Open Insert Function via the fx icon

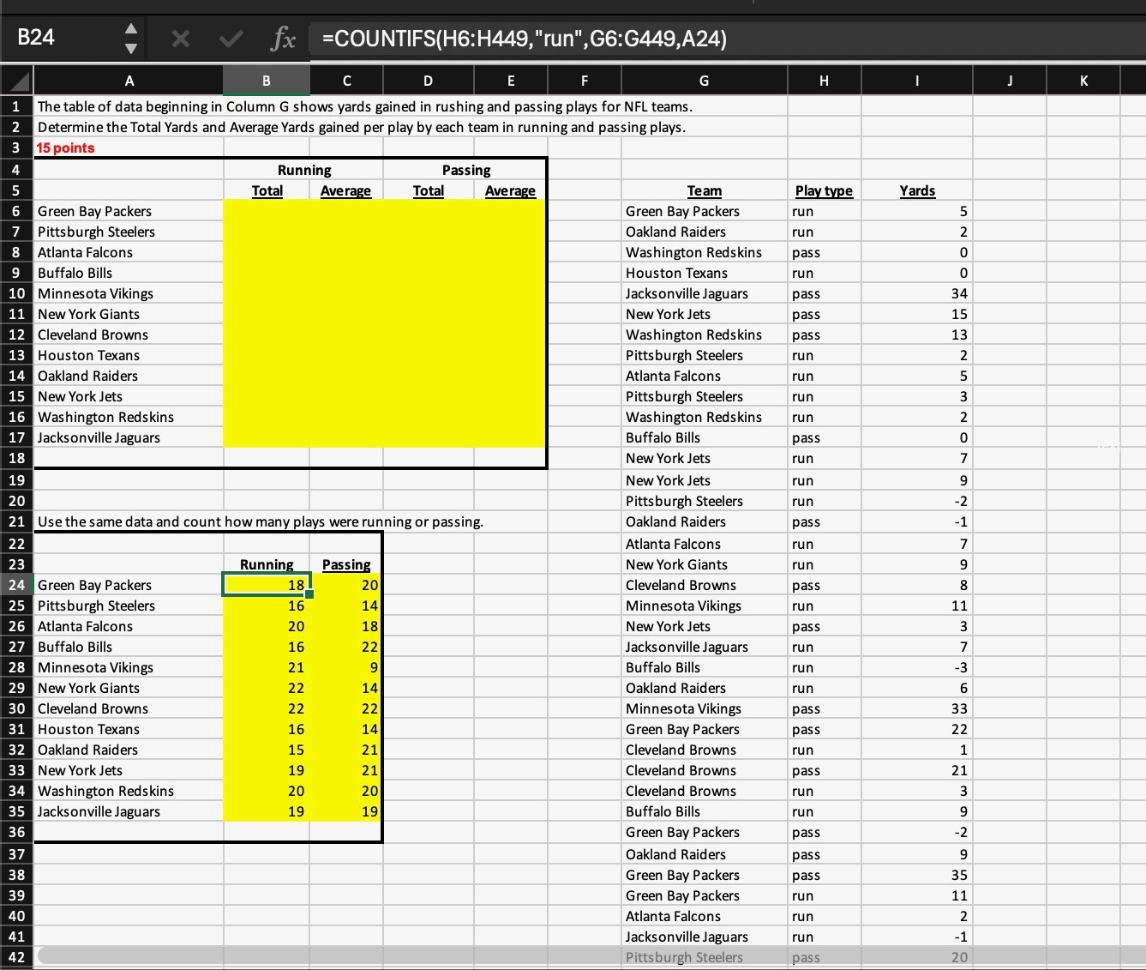tap(283, 38)
